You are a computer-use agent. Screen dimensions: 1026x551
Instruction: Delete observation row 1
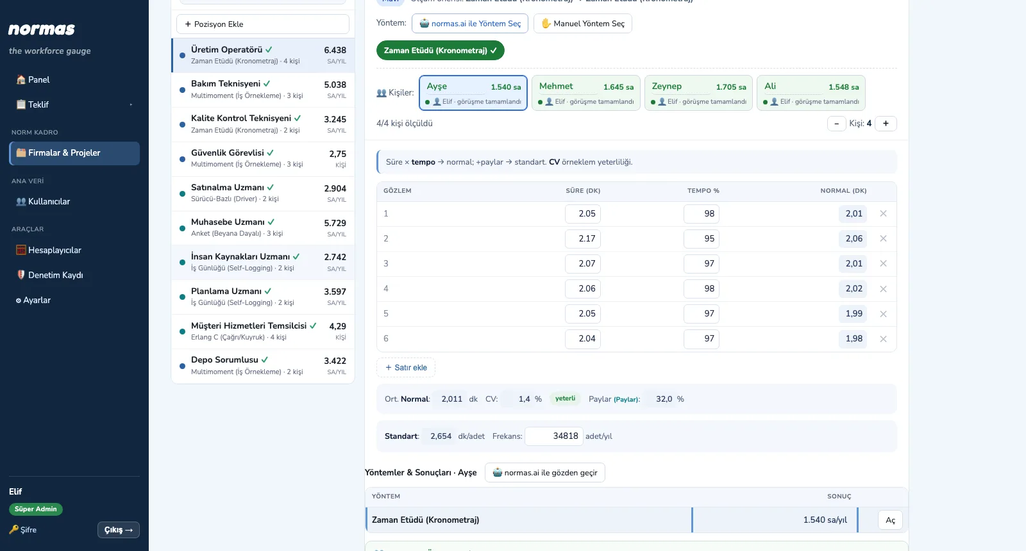click(x=883, y=214)
